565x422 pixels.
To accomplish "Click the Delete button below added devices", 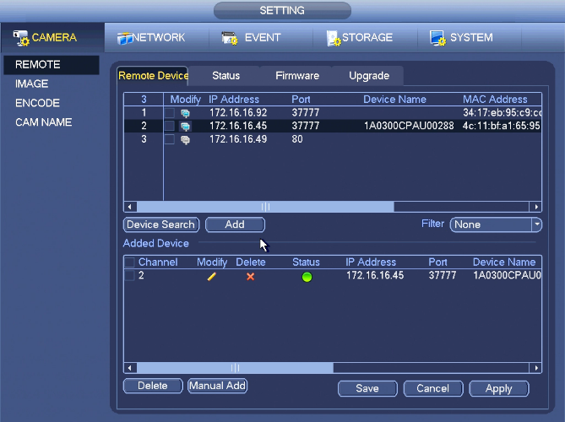I will click(x=153, y=386).
